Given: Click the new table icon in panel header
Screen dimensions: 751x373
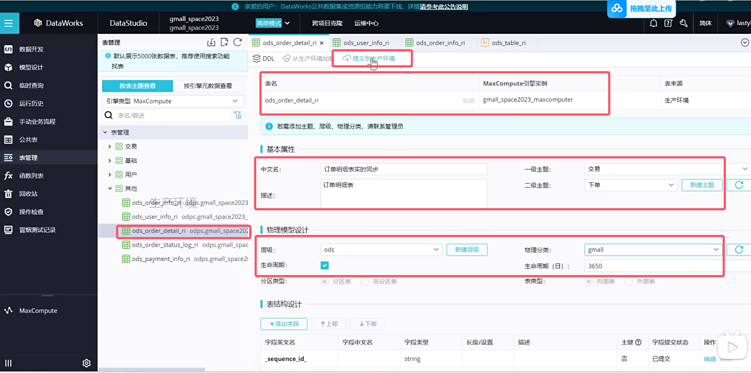Looking at the screenshot, I should (224, 43).
